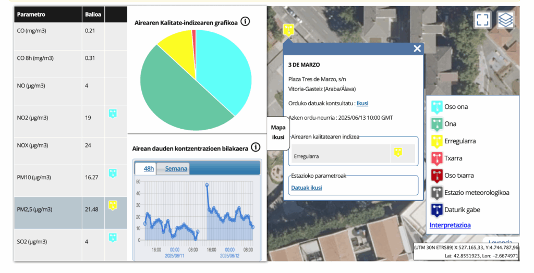Image resolution: width=534 pixels, height=273 pixels.
Task: Open info icon beside kontzentrazioen bilakaera
Action: pos(255,147)
